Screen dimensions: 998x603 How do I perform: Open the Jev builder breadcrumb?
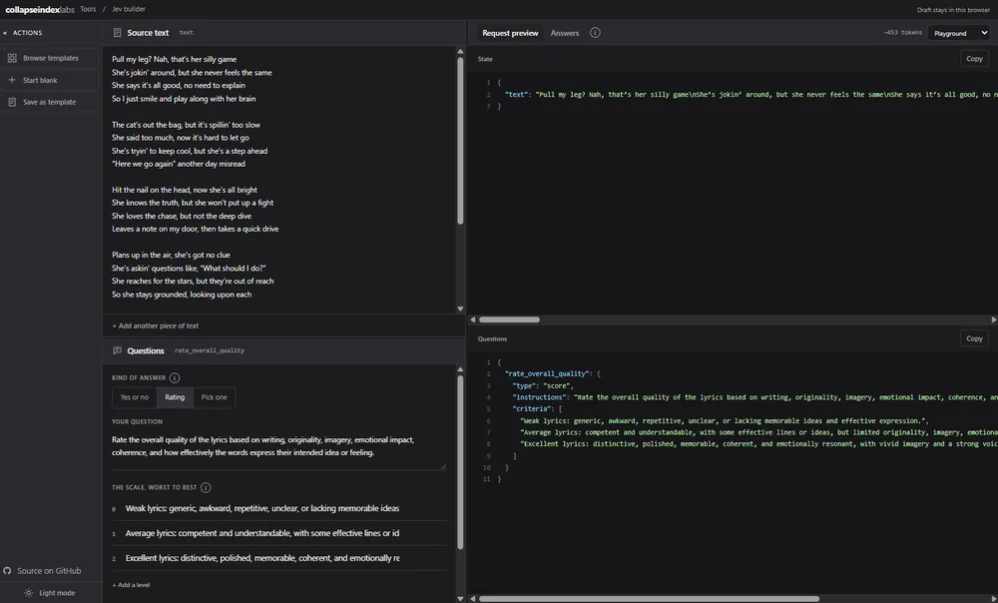(129, 9)
